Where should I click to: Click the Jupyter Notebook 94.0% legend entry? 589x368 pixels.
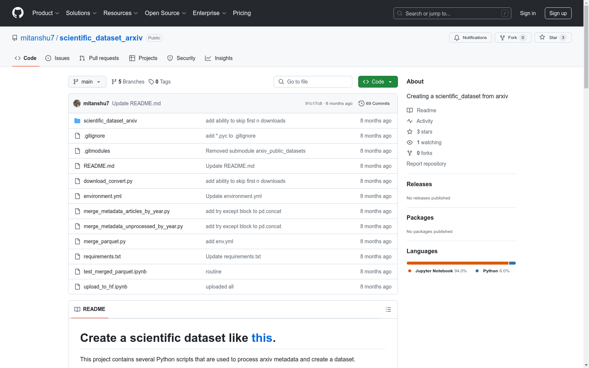tap(437, 271)
